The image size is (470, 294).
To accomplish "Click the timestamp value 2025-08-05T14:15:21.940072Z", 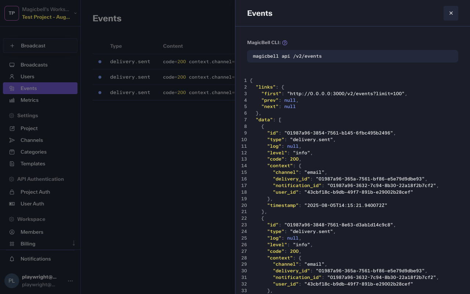I will pyautogui.click(x=346, y=205).
